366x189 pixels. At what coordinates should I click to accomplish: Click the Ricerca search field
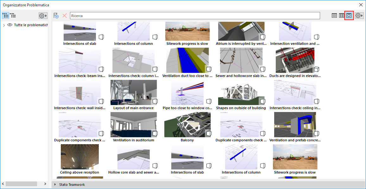(195, 15)
